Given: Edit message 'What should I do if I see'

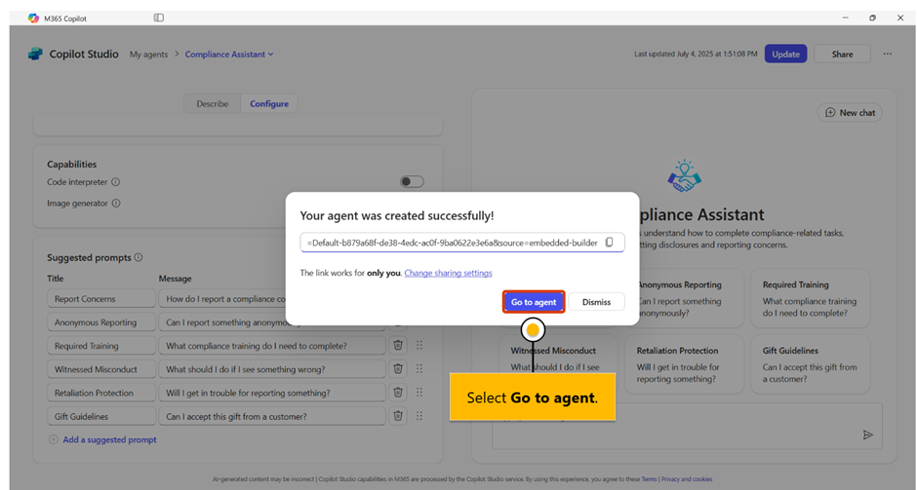Looking at the screenshot, I should [x=272, y=369].
